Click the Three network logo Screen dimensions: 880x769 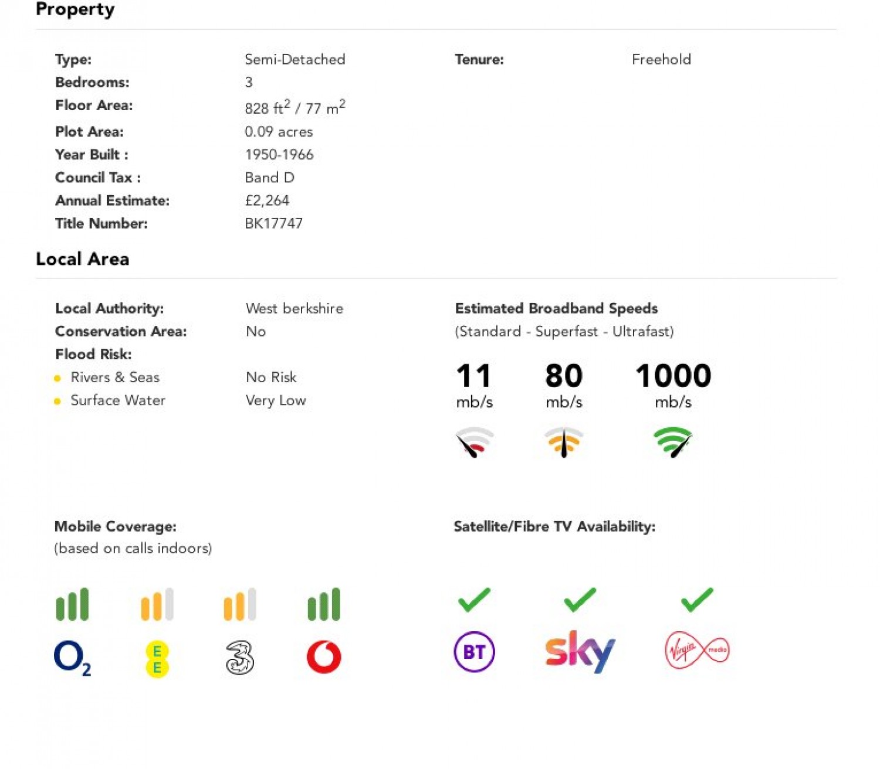[x=240, y=658]
